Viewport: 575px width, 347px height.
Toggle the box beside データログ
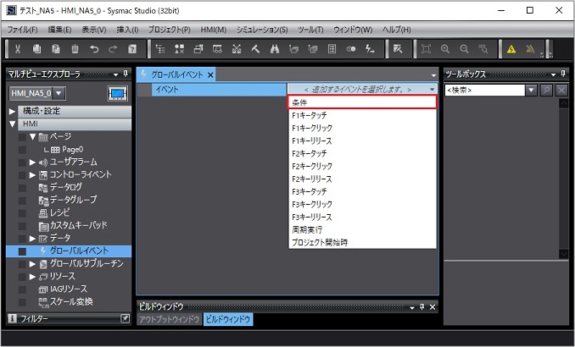[24, 187]
